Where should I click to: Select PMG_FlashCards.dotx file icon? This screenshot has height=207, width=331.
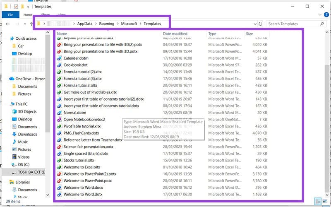pos(60,133)
